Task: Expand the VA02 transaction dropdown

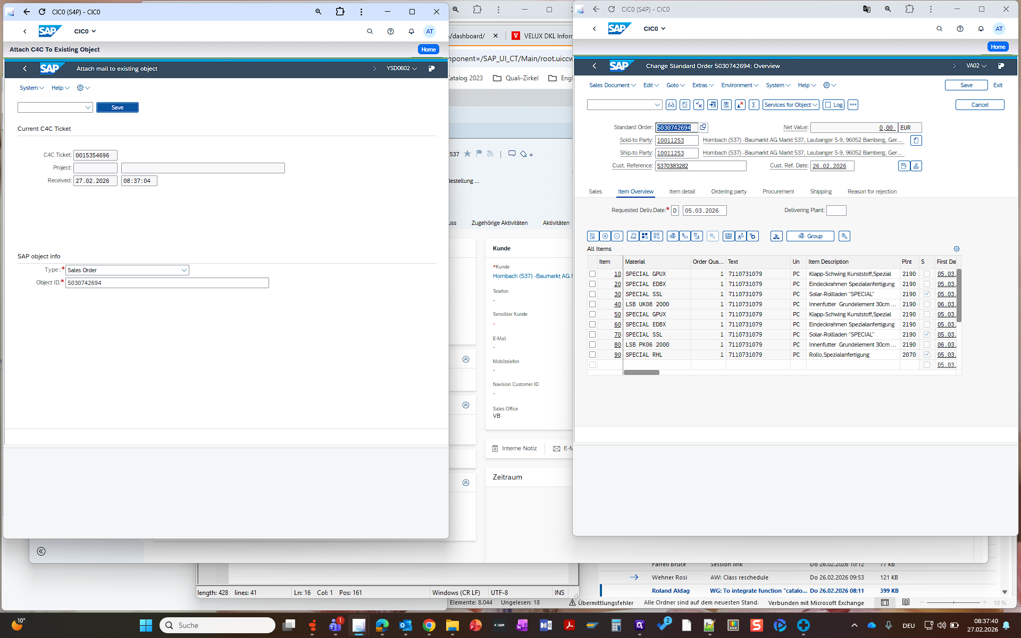Action: [976, 66]
